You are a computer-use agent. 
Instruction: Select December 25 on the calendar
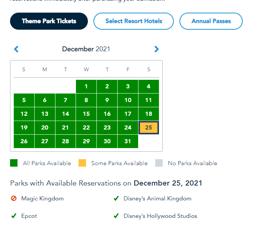[x=149, y=128]
